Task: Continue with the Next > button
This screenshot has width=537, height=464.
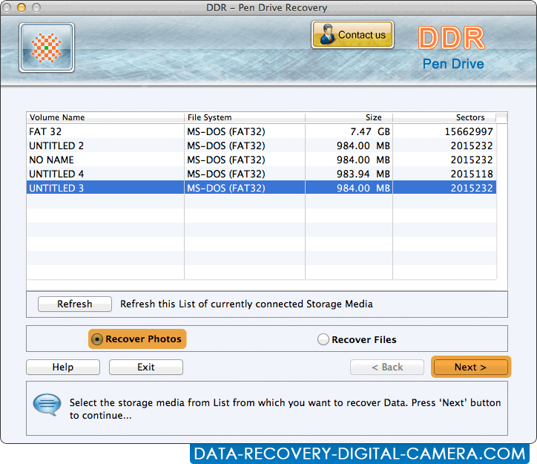Action: point(471,367)
